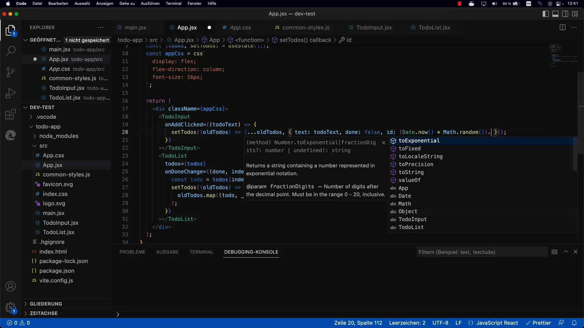Switch to PROBLEME tab in bottom panel
584x328 pixels.
pyautogui.click(x=132, y=251)
